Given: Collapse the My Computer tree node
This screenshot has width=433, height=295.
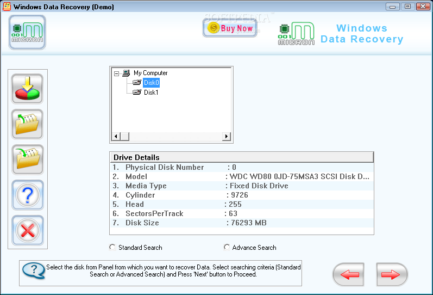Looking at the screenshot, I should click(x=116, y=73).
